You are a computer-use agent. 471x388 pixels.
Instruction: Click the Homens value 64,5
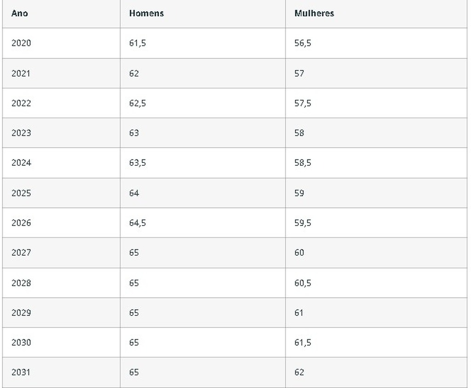point(138,223)
